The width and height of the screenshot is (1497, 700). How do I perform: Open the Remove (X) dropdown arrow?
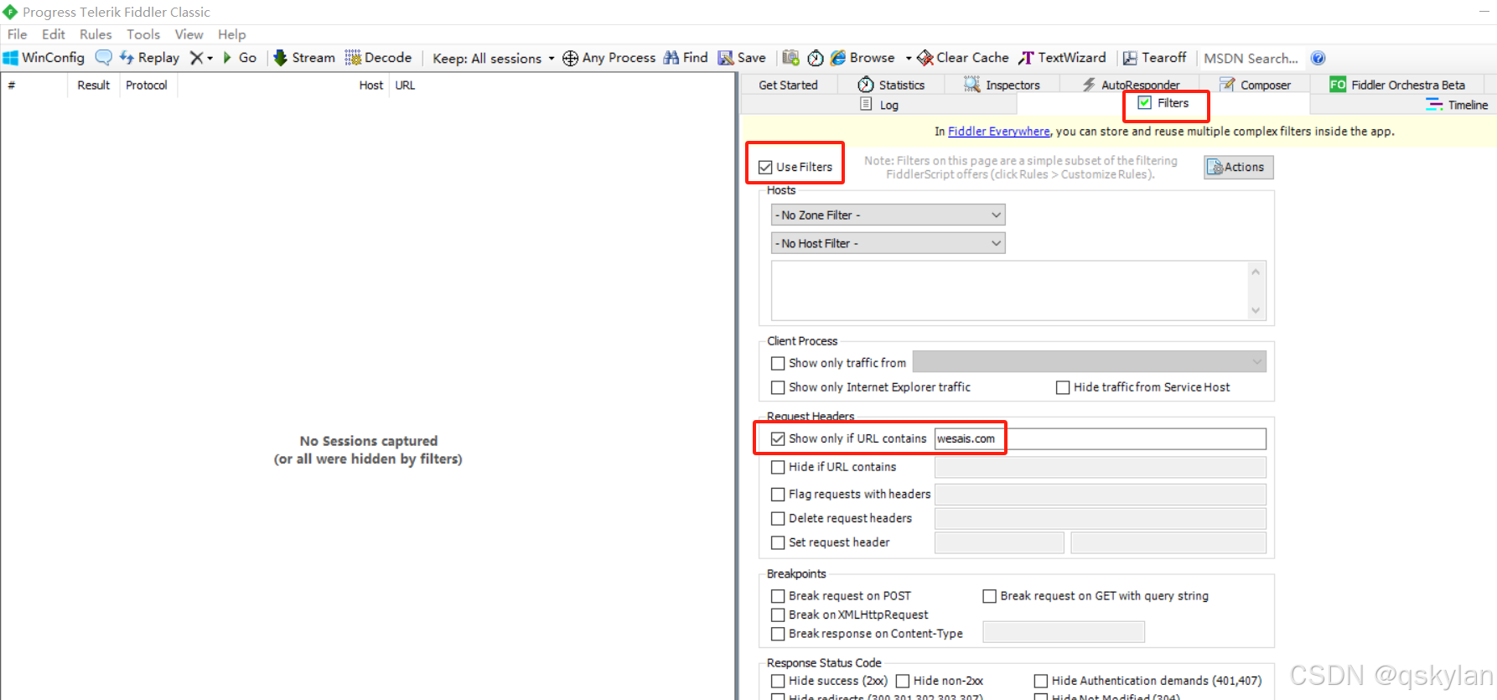click(210, 58)
